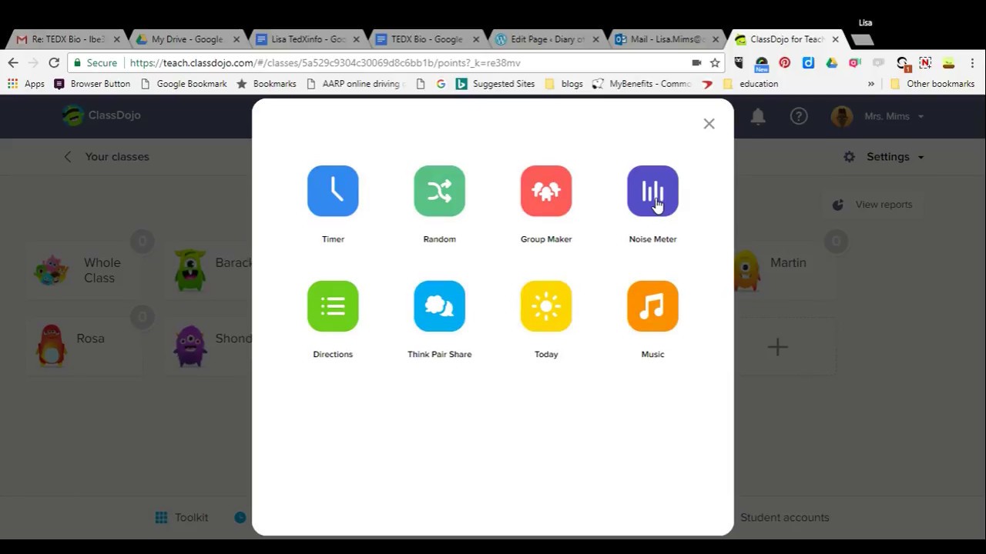Image resolution: width=986 pixels, height=554 pixels.
Task: Reload the page
Action: coord(54,63)
